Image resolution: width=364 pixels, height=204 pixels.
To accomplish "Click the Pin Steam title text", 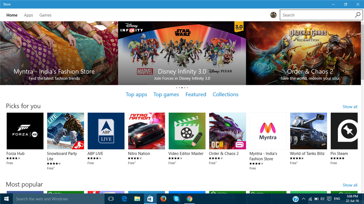I will (x=339, y=154).
